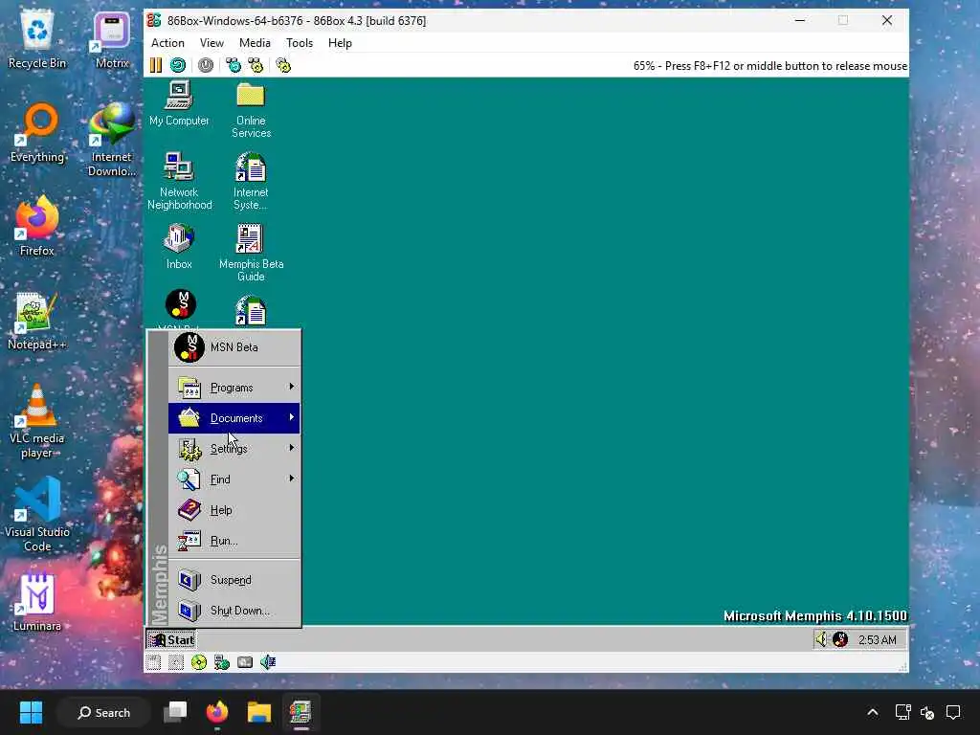Click the hard reset icon in 86Box toolbar

click(178, 66)
